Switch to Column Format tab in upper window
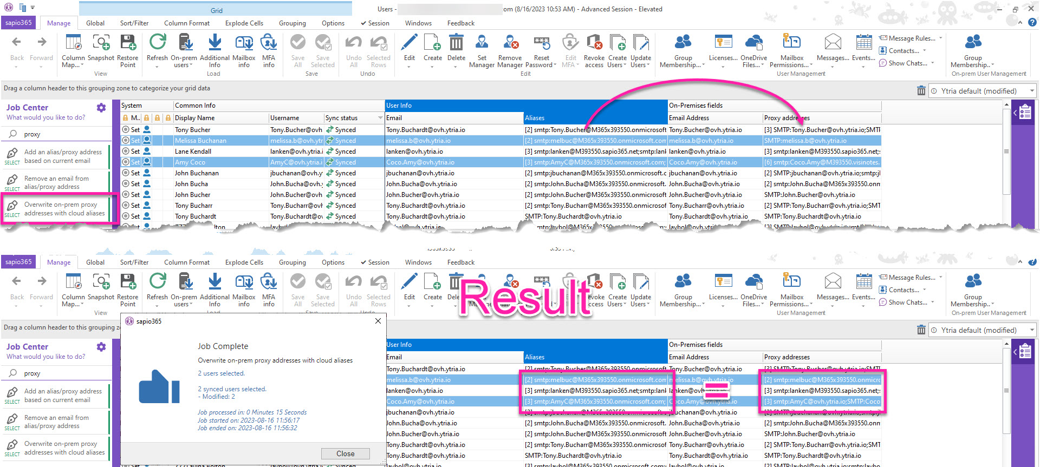The height and width of the screenshot is (467, 1040). (x=187, y=23)
